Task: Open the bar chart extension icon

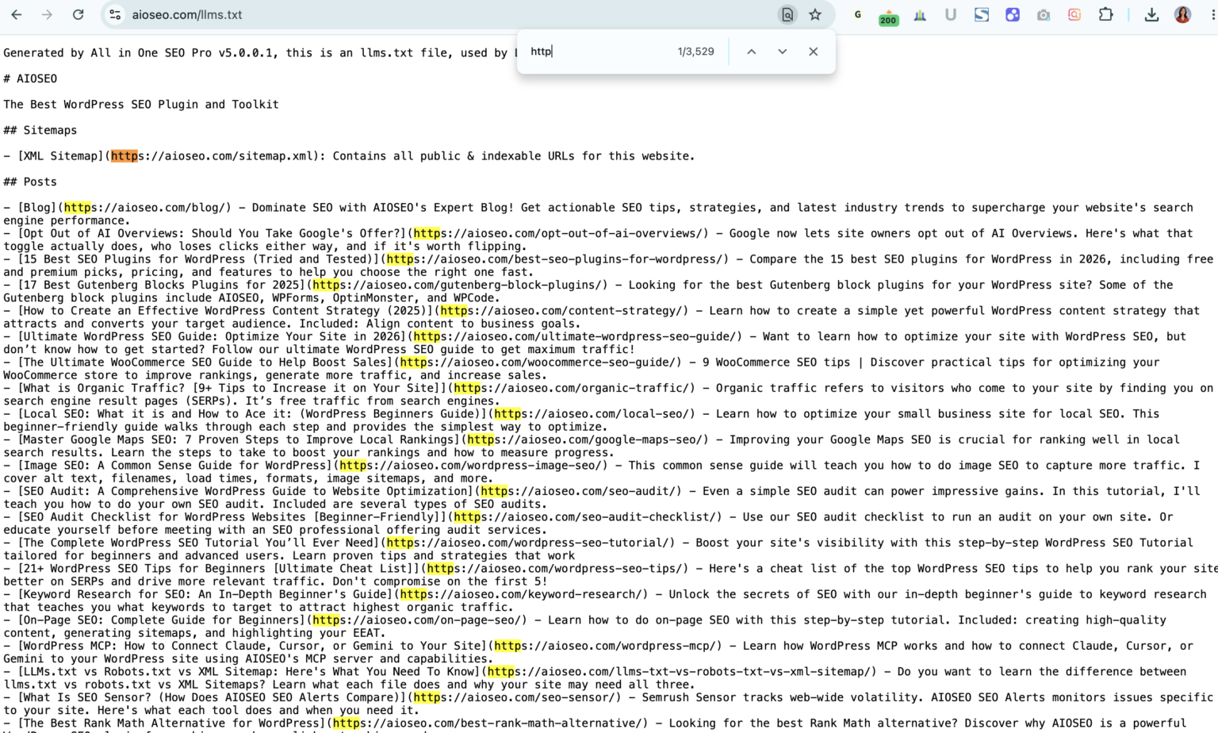Action: click(920, 14)
